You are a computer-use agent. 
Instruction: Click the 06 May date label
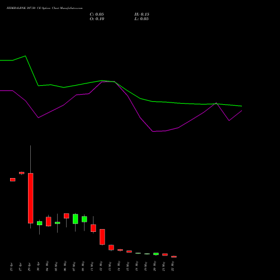65,266
